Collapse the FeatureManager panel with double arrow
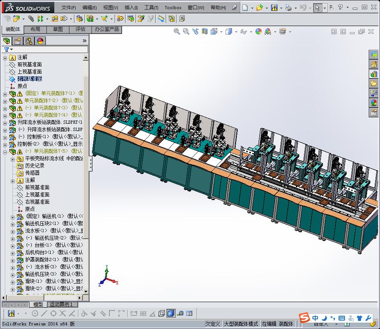The image size is (380, 329). (84, 41)
